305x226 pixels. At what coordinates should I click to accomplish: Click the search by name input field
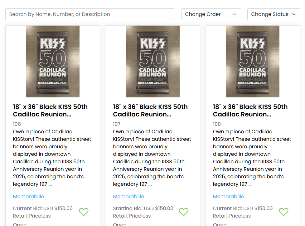click(x=90, y=14)
